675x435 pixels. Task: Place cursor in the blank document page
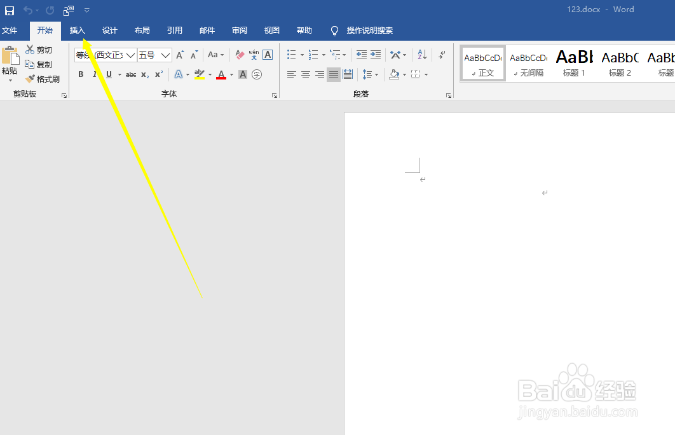(x=509, y=273)
